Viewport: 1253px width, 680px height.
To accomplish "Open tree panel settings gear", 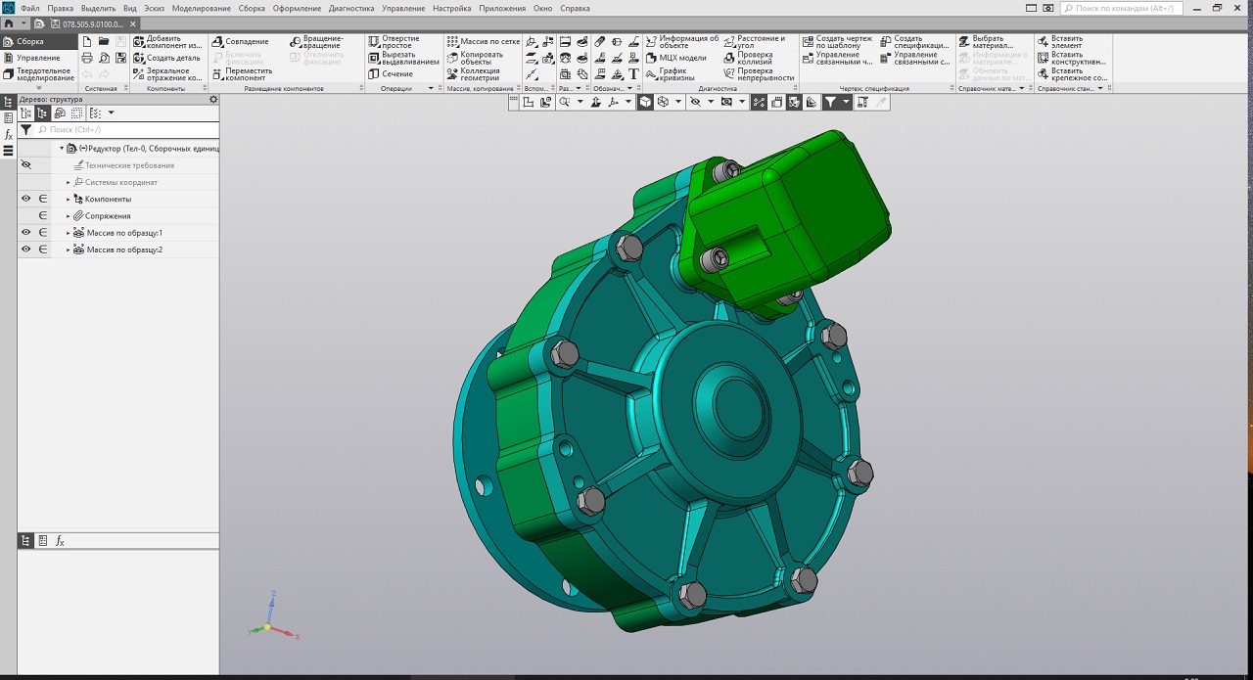I will point(213,100).
